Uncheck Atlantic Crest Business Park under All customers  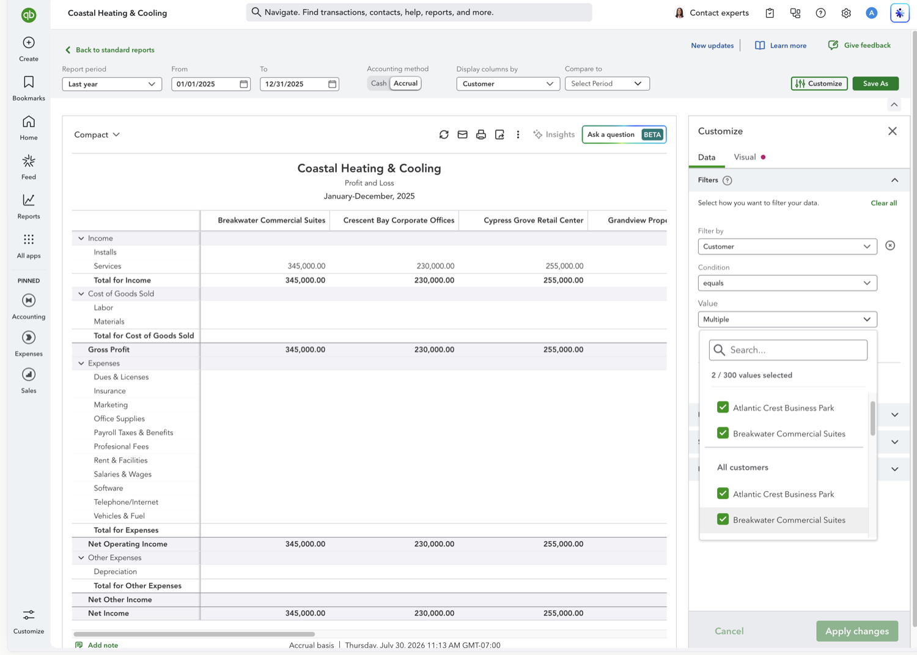pyautogui.click(x=723, y=494)
